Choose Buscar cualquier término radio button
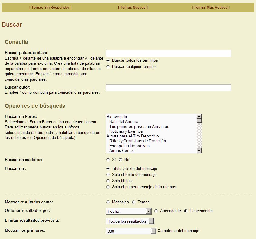 [108, 67]
